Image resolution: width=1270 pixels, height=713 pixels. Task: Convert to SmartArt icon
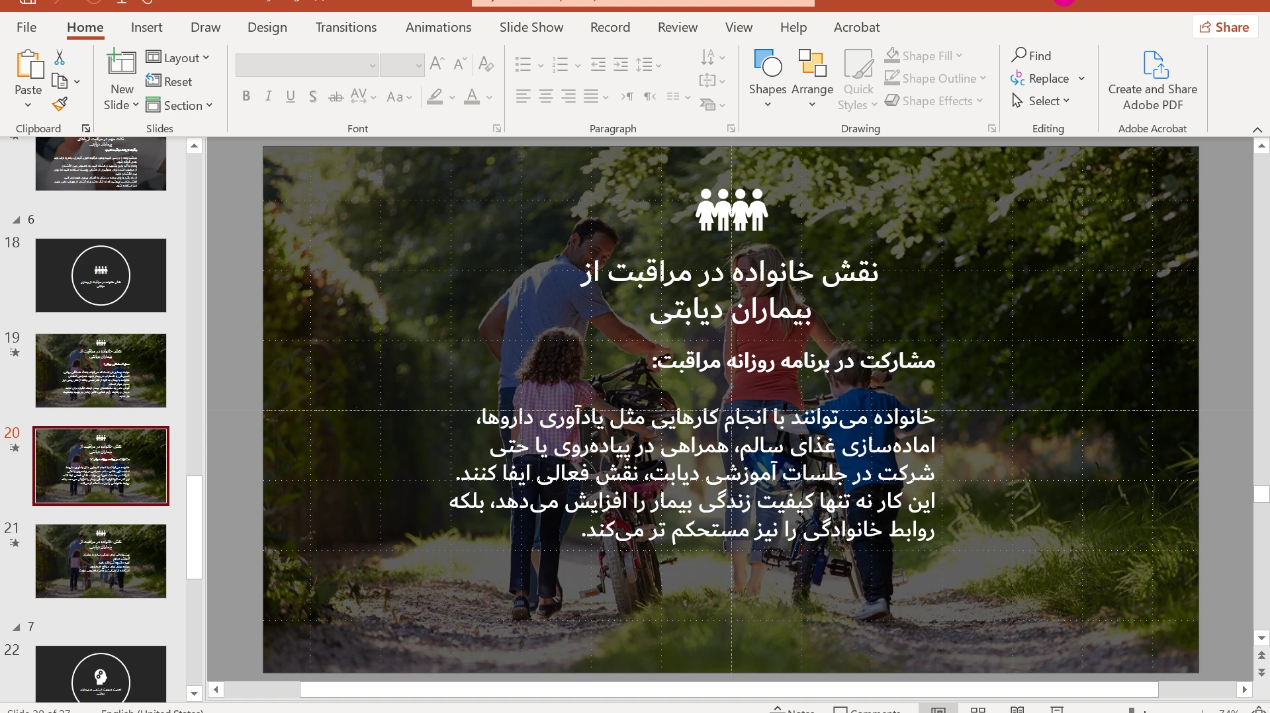[712, 105]
